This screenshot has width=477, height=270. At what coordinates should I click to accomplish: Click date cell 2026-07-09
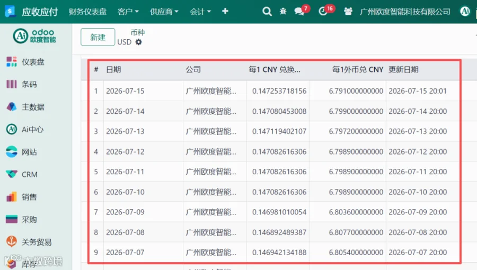[x=125, y=212]
